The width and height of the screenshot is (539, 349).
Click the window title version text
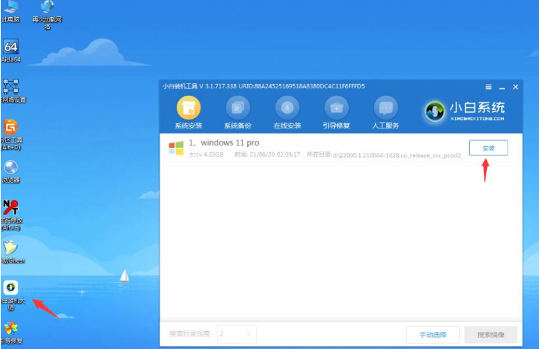click(x=264, y=86)
